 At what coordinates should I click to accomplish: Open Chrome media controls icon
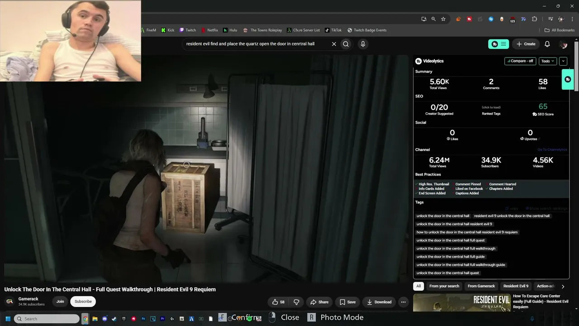tap(551, 19)
